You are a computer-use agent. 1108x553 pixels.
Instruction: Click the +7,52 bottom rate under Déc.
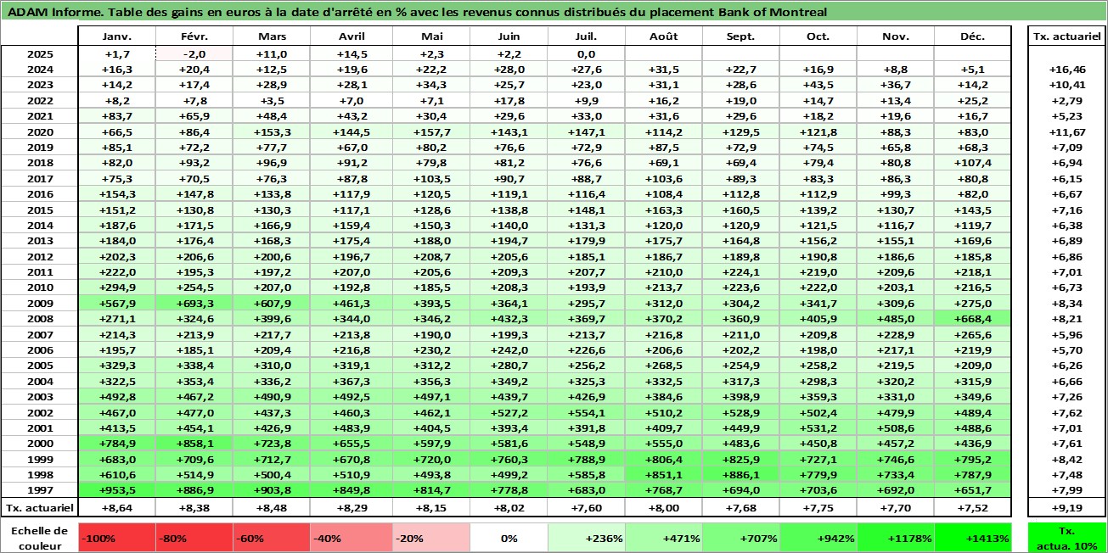click(973, 507)
